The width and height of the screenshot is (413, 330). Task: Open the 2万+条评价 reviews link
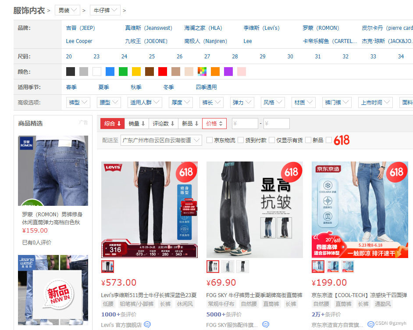(326, 315)
